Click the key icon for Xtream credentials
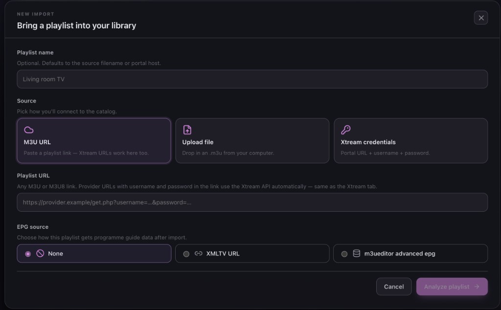Image resolution: width=501 pixels, height=310 pixels. pos(346,130)
